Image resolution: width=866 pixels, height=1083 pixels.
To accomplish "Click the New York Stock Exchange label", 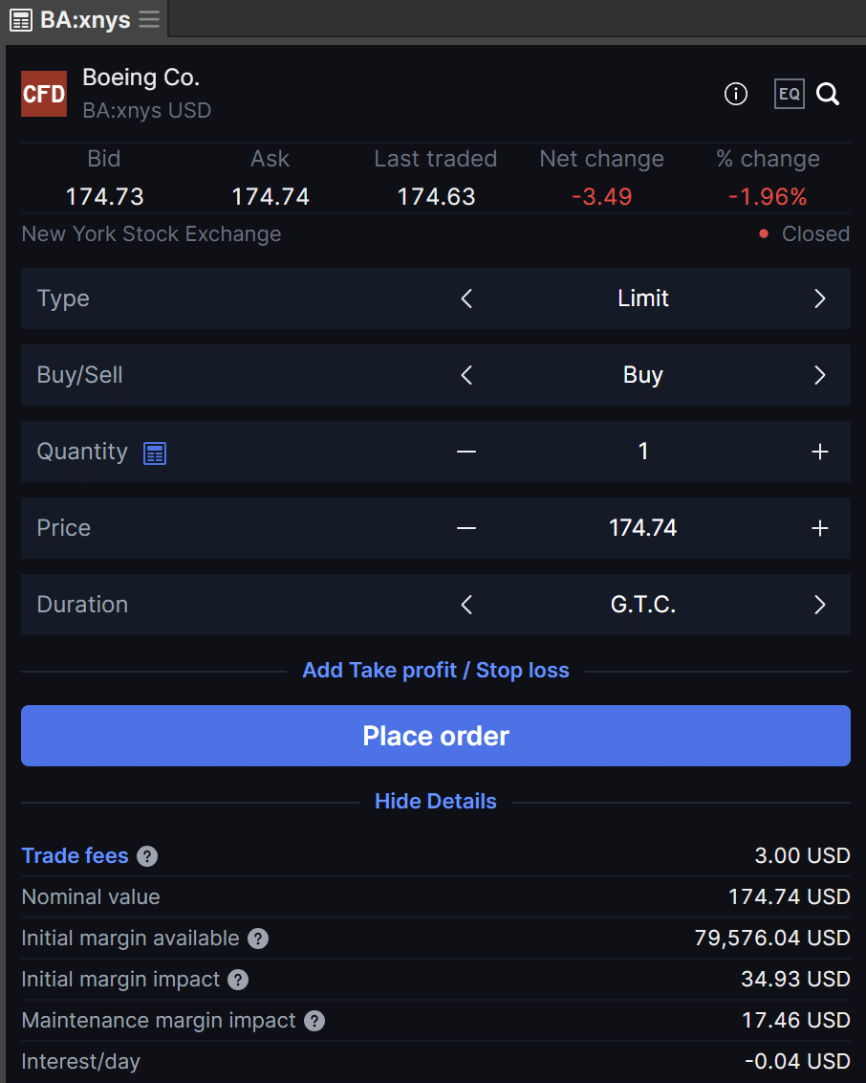I will click(152, 234).
